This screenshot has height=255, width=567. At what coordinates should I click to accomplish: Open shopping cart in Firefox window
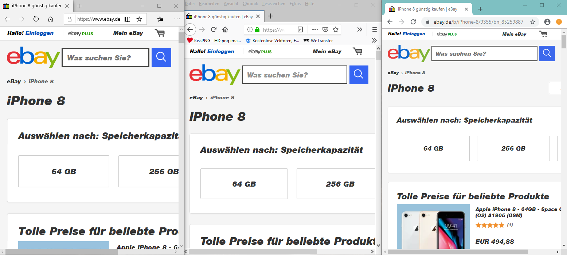(x=357, y=51)
